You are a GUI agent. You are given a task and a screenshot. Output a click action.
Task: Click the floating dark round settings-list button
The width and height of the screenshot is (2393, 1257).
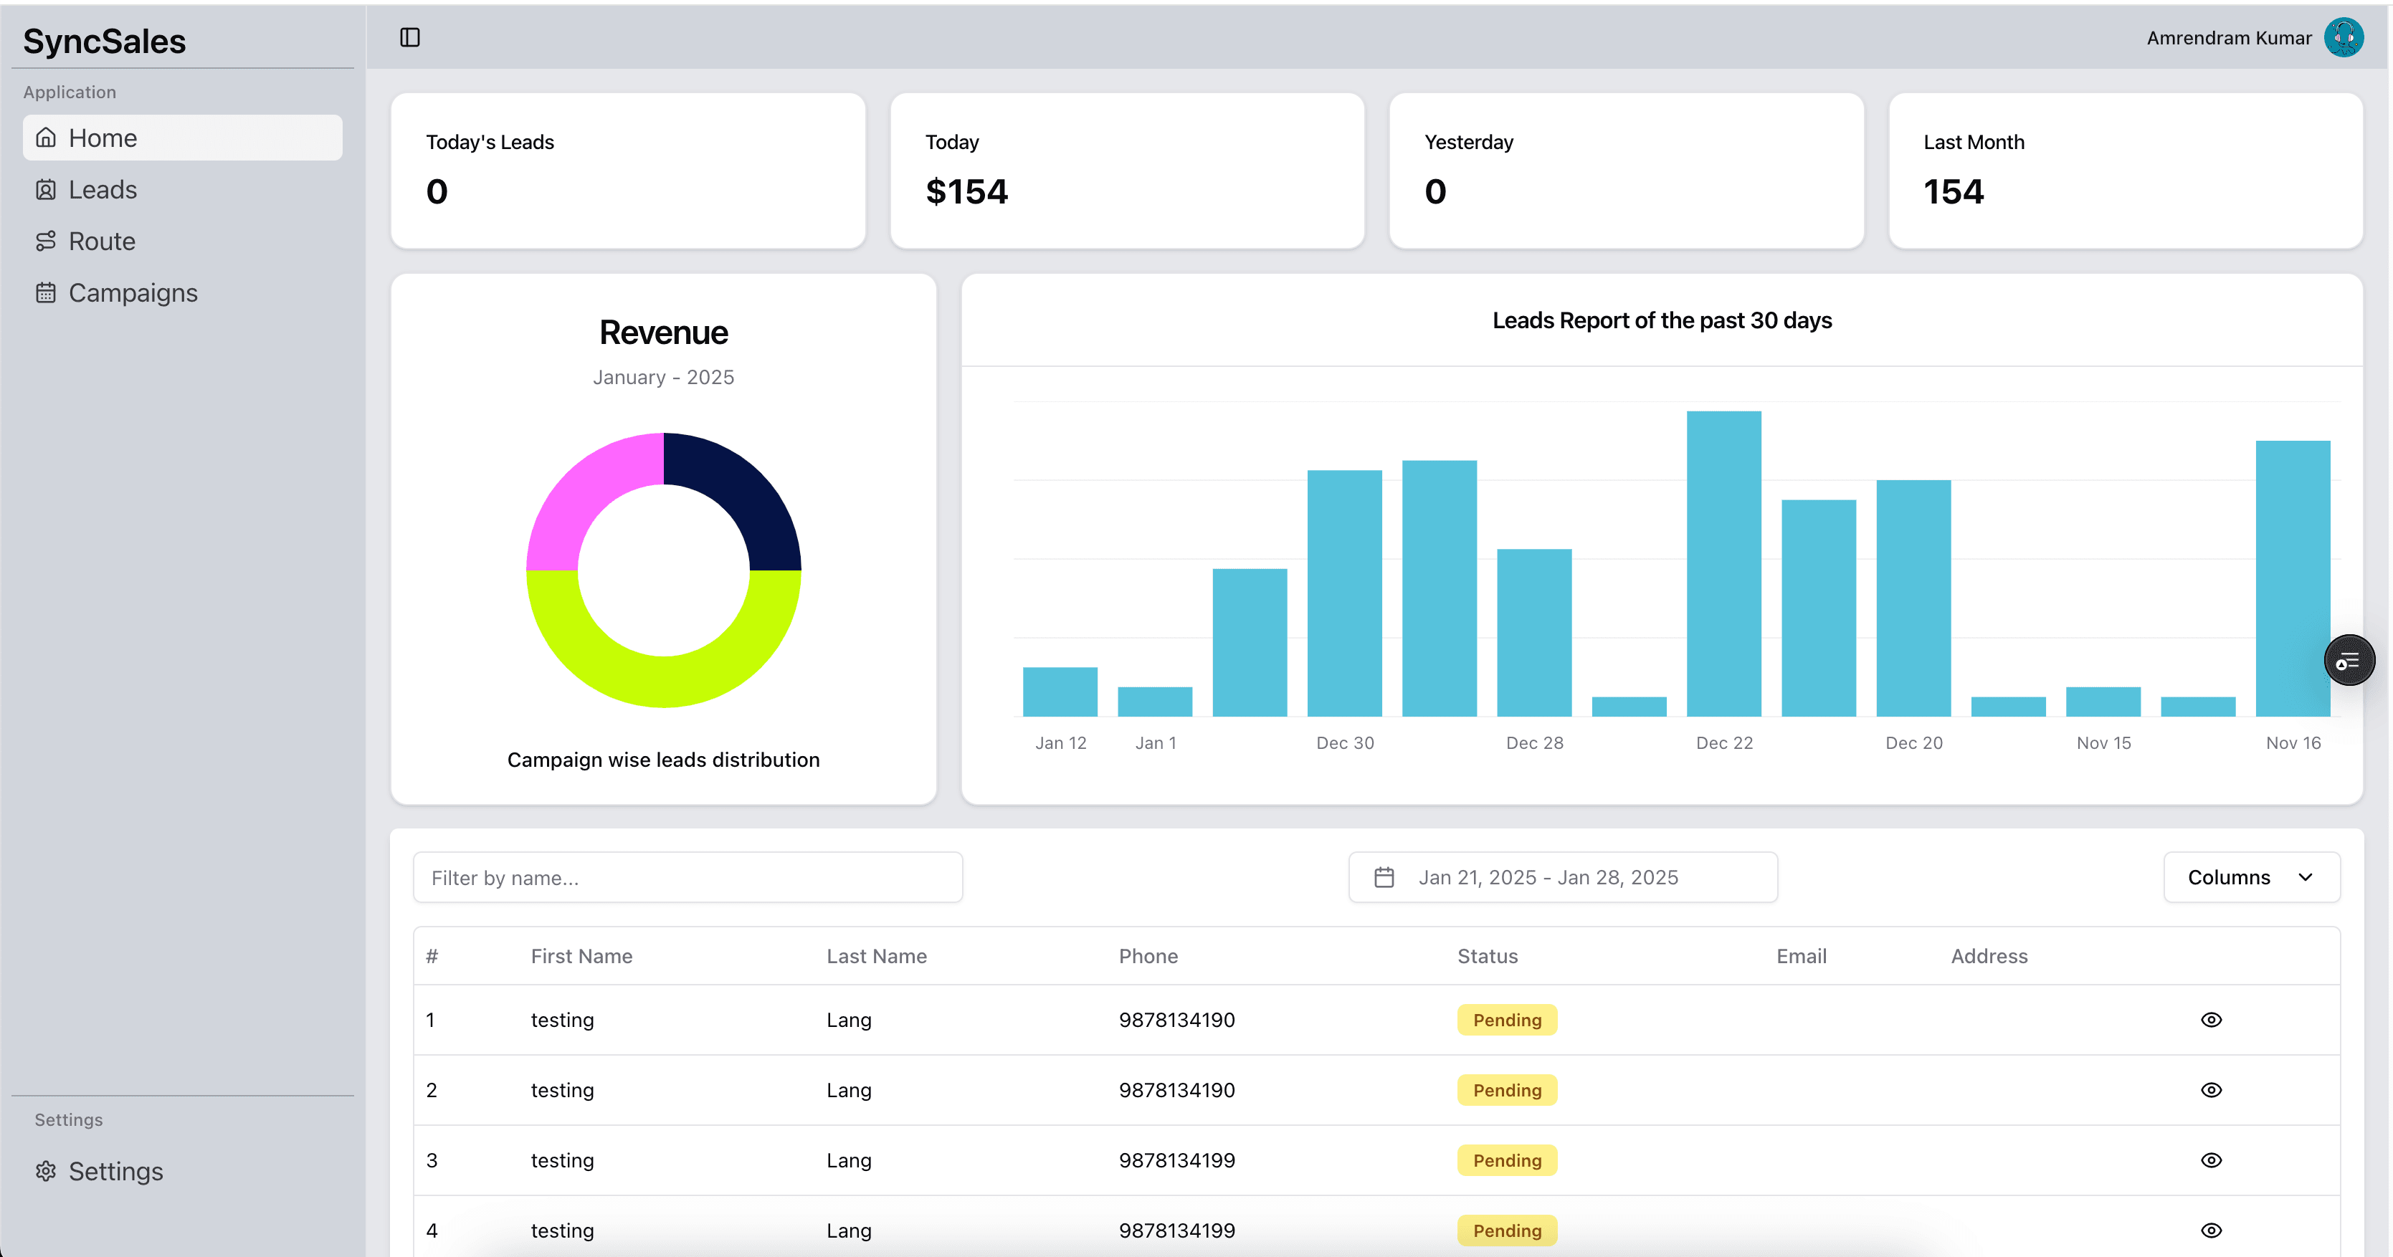pos(2349,661)
